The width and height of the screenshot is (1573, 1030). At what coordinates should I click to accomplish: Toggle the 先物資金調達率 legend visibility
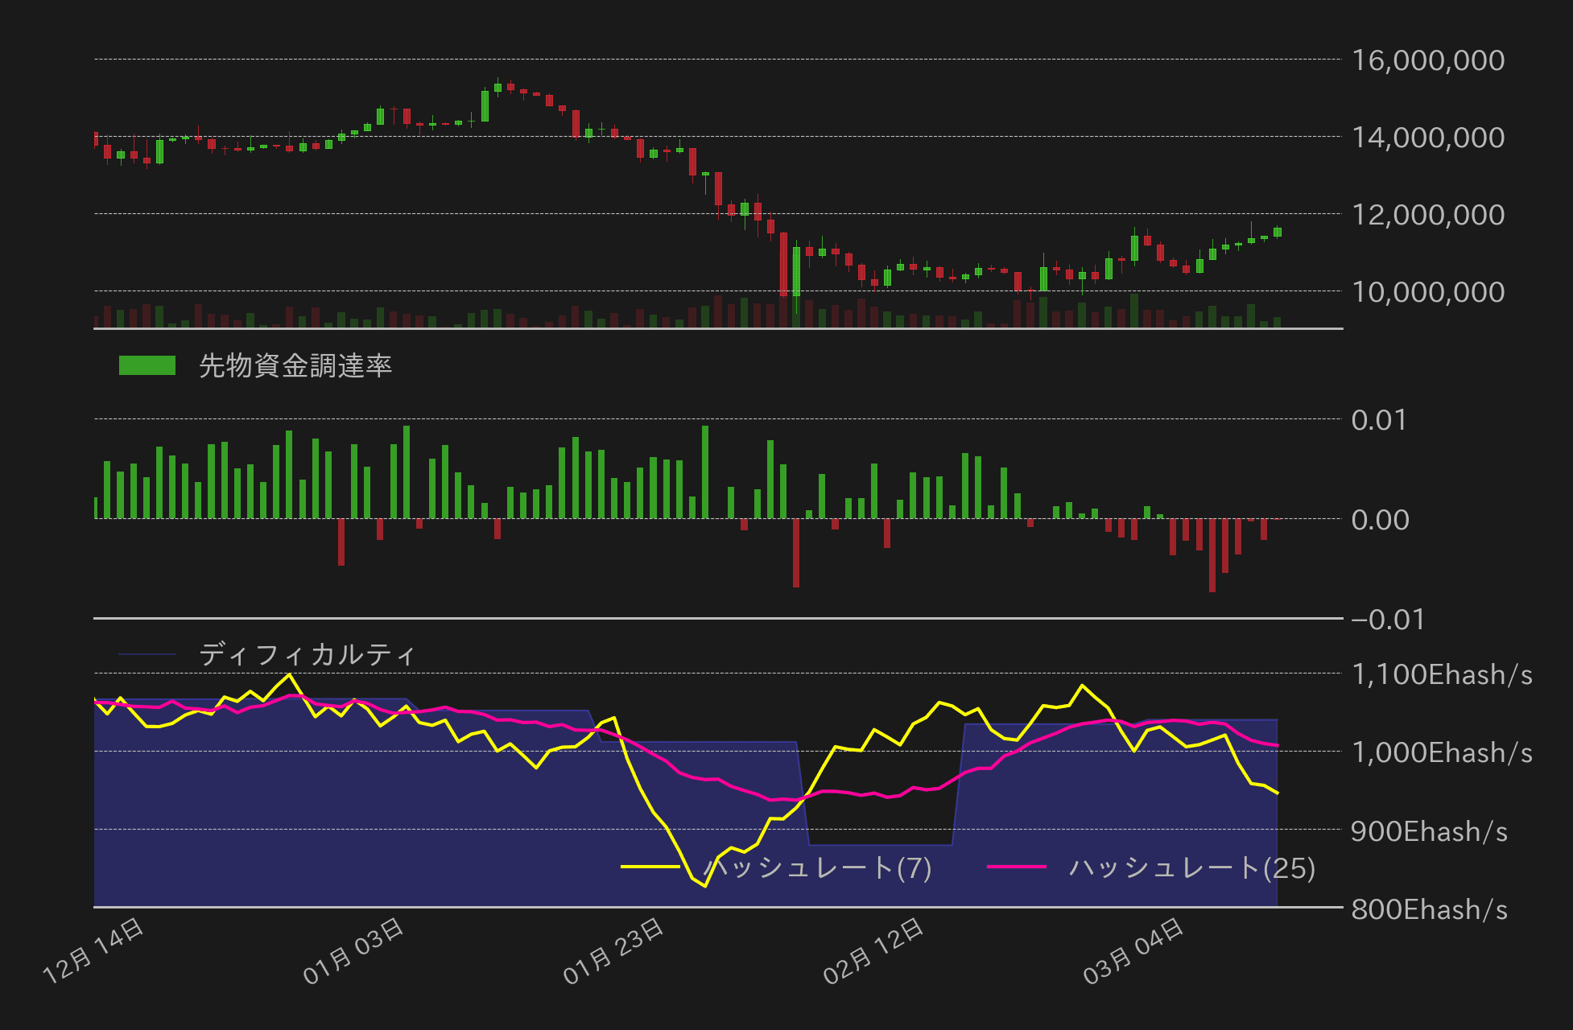pos(298,365)
